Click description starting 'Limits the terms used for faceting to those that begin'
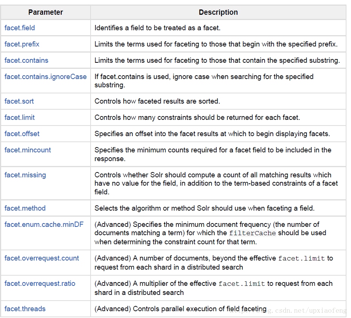Image resolution: width=351 pixels, height=318 pixels. (x=216, y=44)
